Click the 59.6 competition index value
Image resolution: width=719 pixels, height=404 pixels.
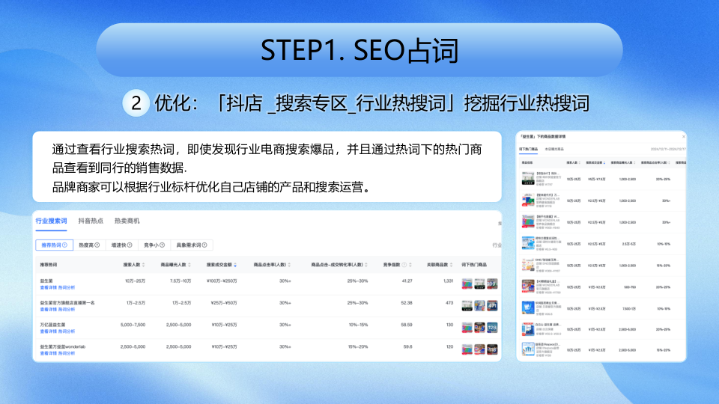pos(408,346)
